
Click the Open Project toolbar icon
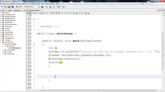coord(9,7)
